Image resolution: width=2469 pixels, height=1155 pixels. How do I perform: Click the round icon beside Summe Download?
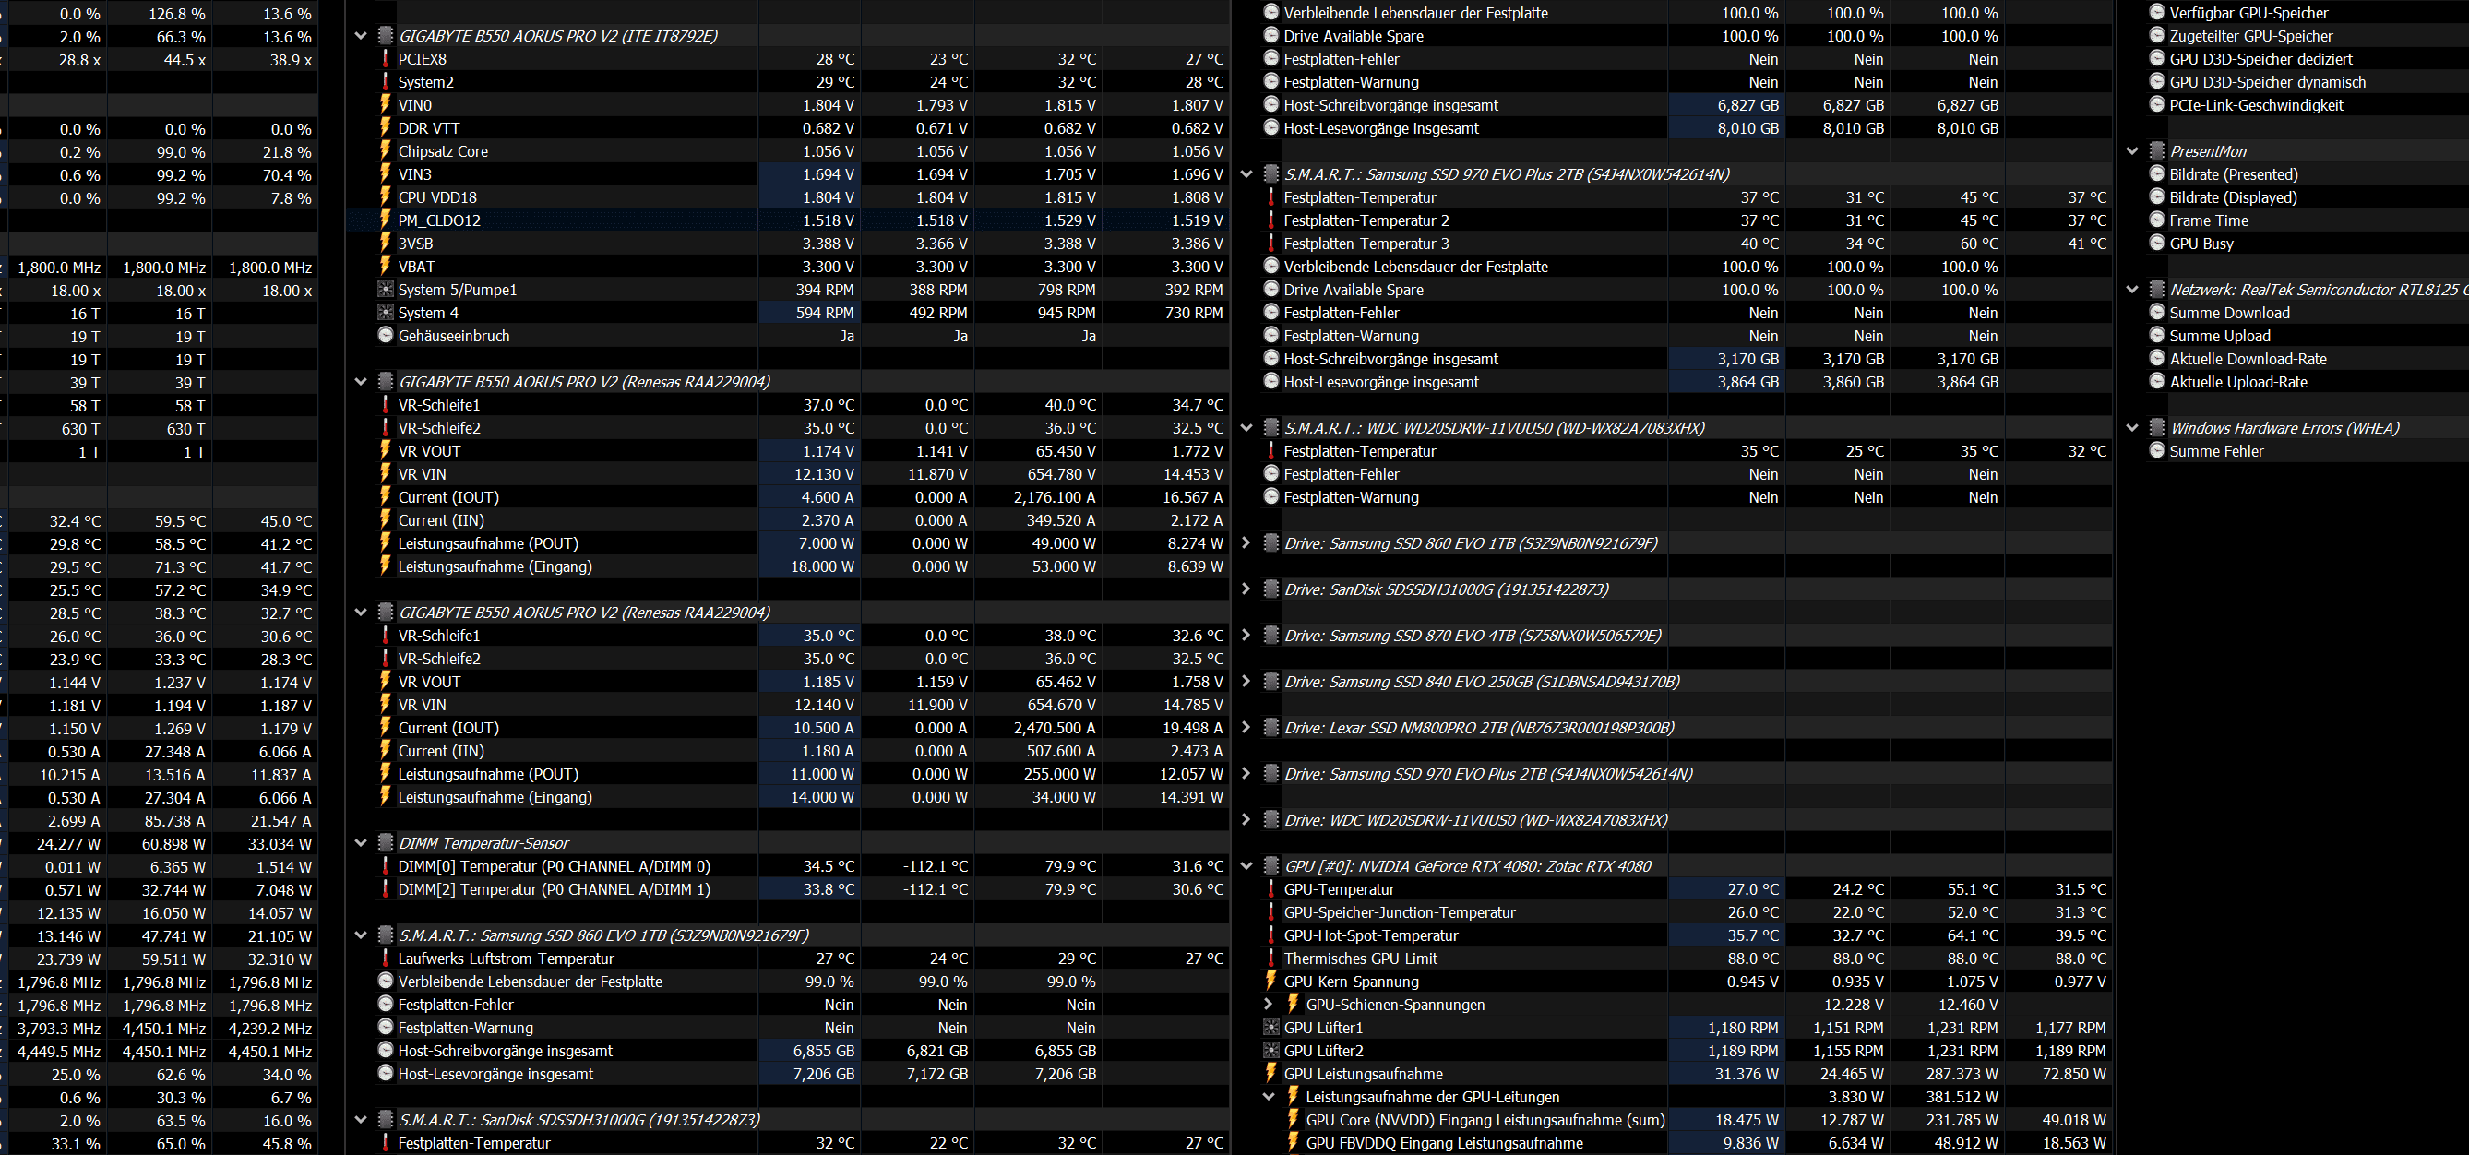(2156, 313)
